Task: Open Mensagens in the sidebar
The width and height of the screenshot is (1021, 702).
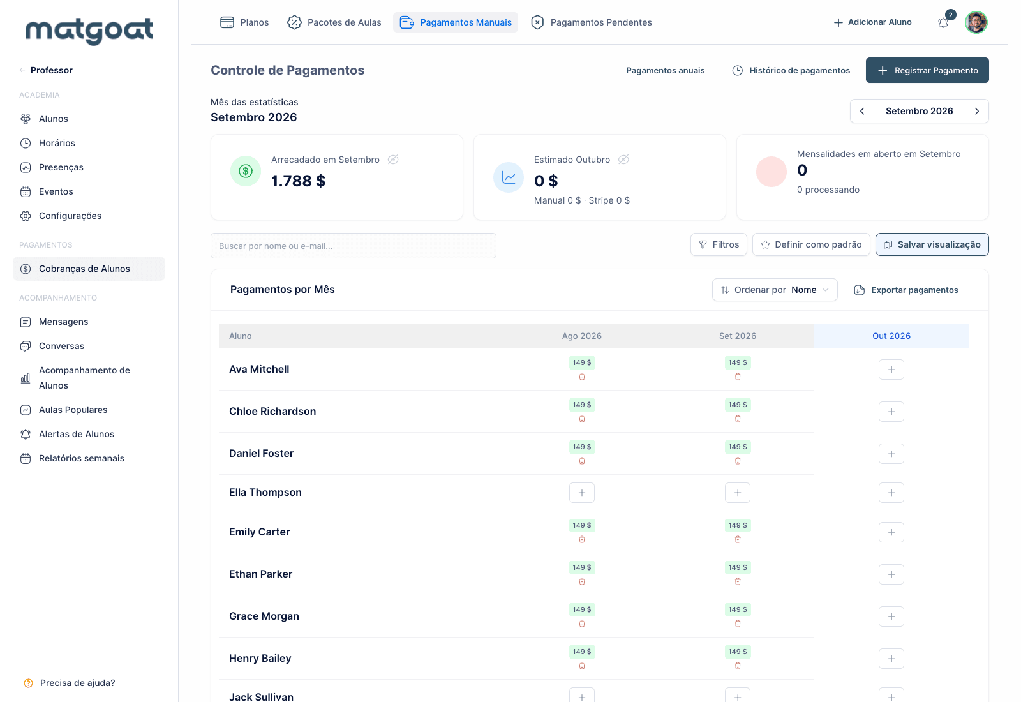Action: coord(89,322)
